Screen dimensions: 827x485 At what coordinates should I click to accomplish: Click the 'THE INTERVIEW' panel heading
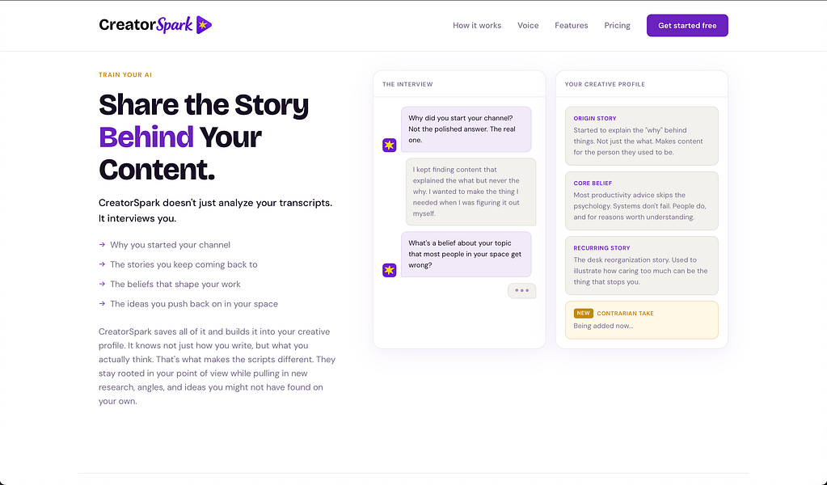[407, 84]
